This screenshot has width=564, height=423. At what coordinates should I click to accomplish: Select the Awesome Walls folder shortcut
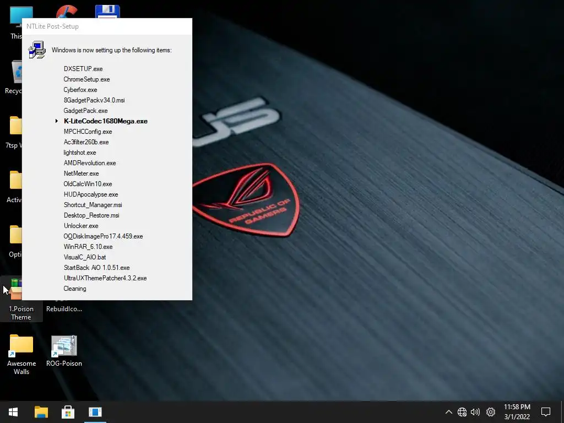click(x=21, y=355)
